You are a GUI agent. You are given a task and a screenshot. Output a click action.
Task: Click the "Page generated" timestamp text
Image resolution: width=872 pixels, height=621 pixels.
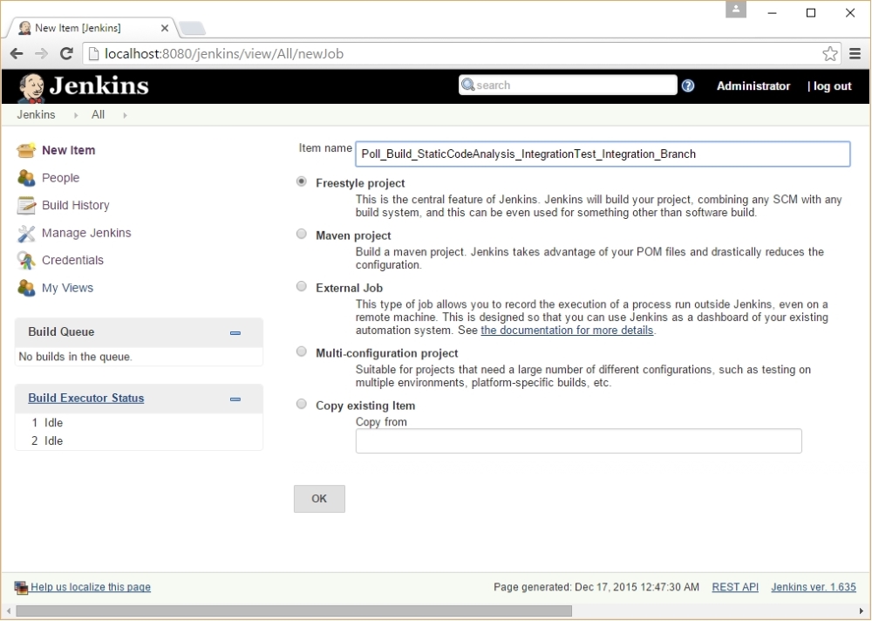[x=596, y=587]
